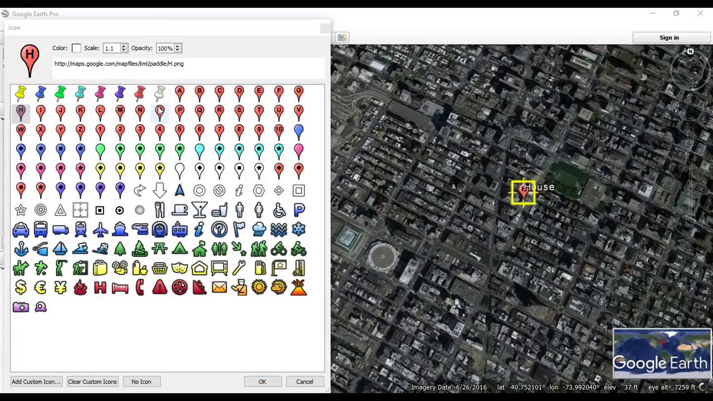
Task: Select the yellow pushpin icon
Action: point(21,93)
